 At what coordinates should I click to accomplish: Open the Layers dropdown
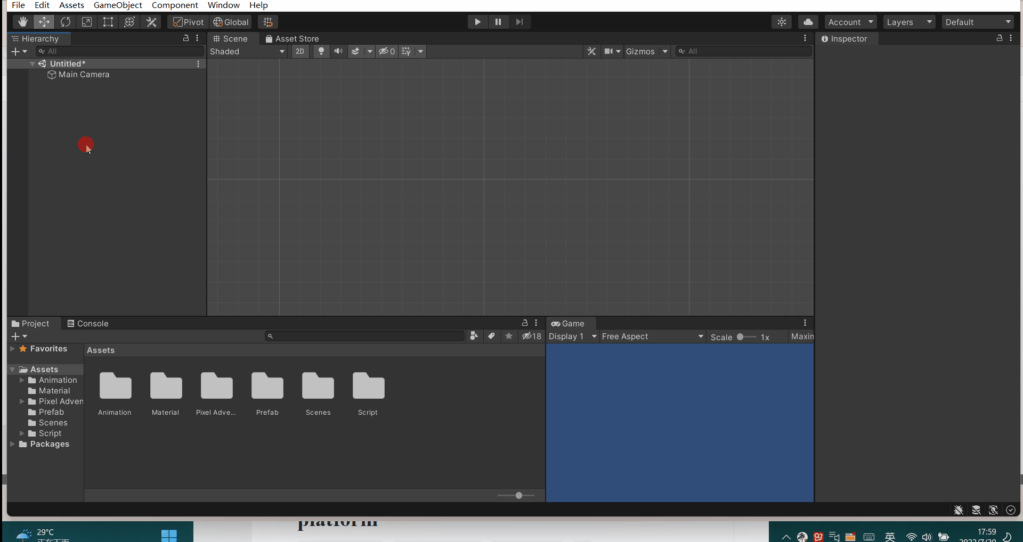tap(909, 22)
